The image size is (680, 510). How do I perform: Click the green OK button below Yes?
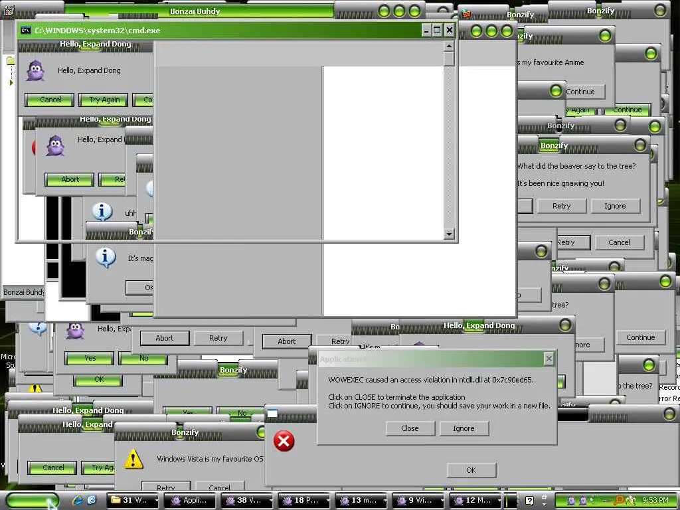pos(98,379)
